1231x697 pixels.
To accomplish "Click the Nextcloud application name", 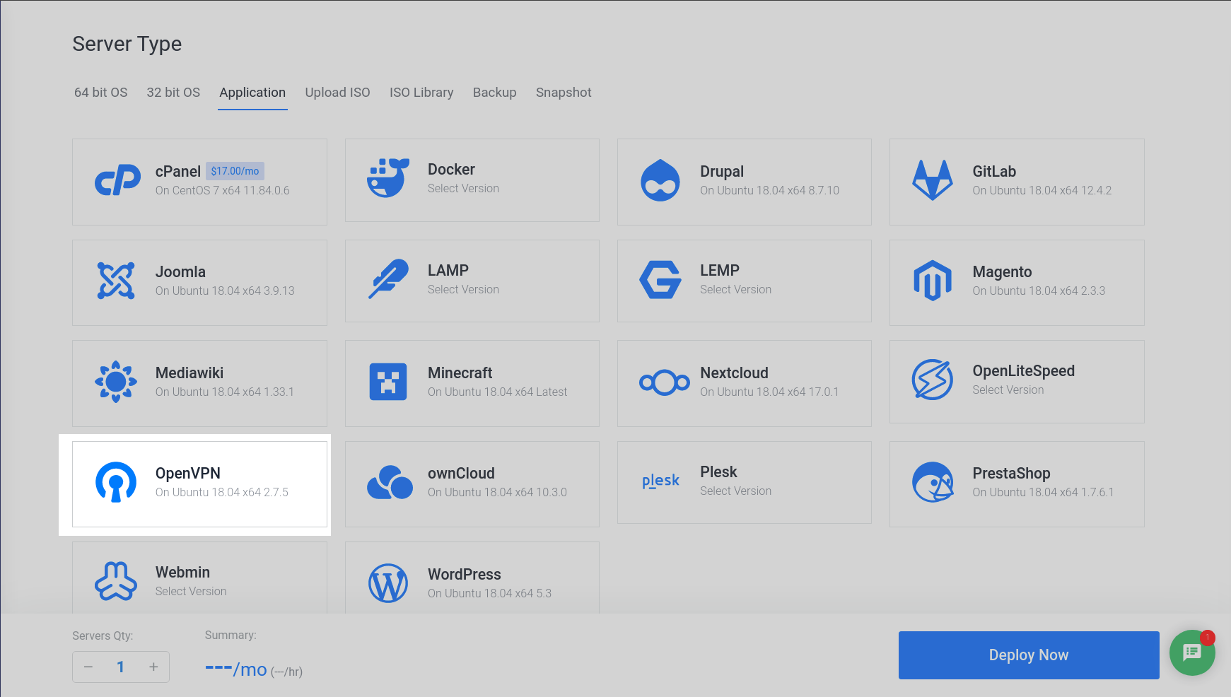I will coord(734,373).
